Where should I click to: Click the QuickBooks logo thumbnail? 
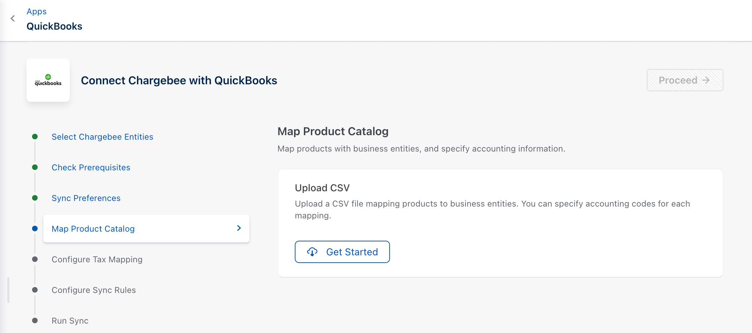(x=48, y=80)
